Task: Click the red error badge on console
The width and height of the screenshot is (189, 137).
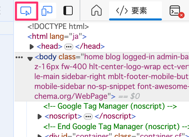Action: [x=181, y=15]
